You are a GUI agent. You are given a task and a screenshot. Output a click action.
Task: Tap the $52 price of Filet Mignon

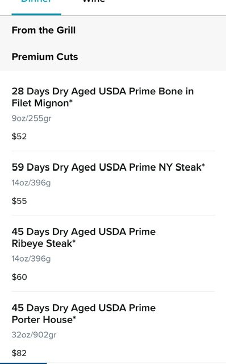(x=19, y=136)
